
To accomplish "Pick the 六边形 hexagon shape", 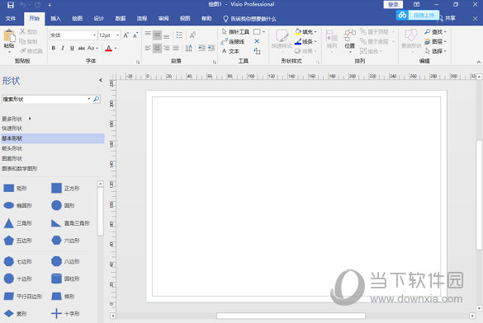I will pyautogui.click(x=65, y=241).
